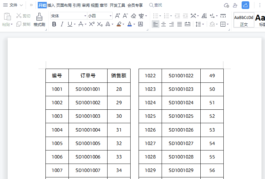Decrease paragraph indent
The image size is (265, 179).
[x=177, y=16]
